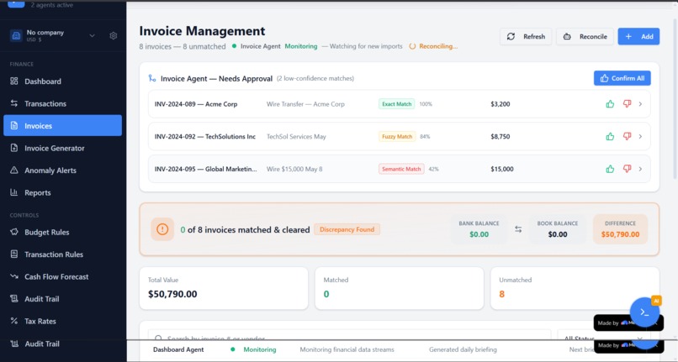678x362 pixels.
Task: Open Transactions in the sidebar
Action: pos(62,103)
